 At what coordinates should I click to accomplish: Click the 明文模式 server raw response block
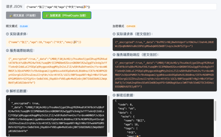(58, 71)
